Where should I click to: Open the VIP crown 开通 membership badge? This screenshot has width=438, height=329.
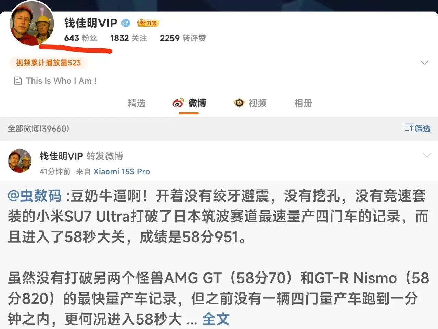coord(148,23)
